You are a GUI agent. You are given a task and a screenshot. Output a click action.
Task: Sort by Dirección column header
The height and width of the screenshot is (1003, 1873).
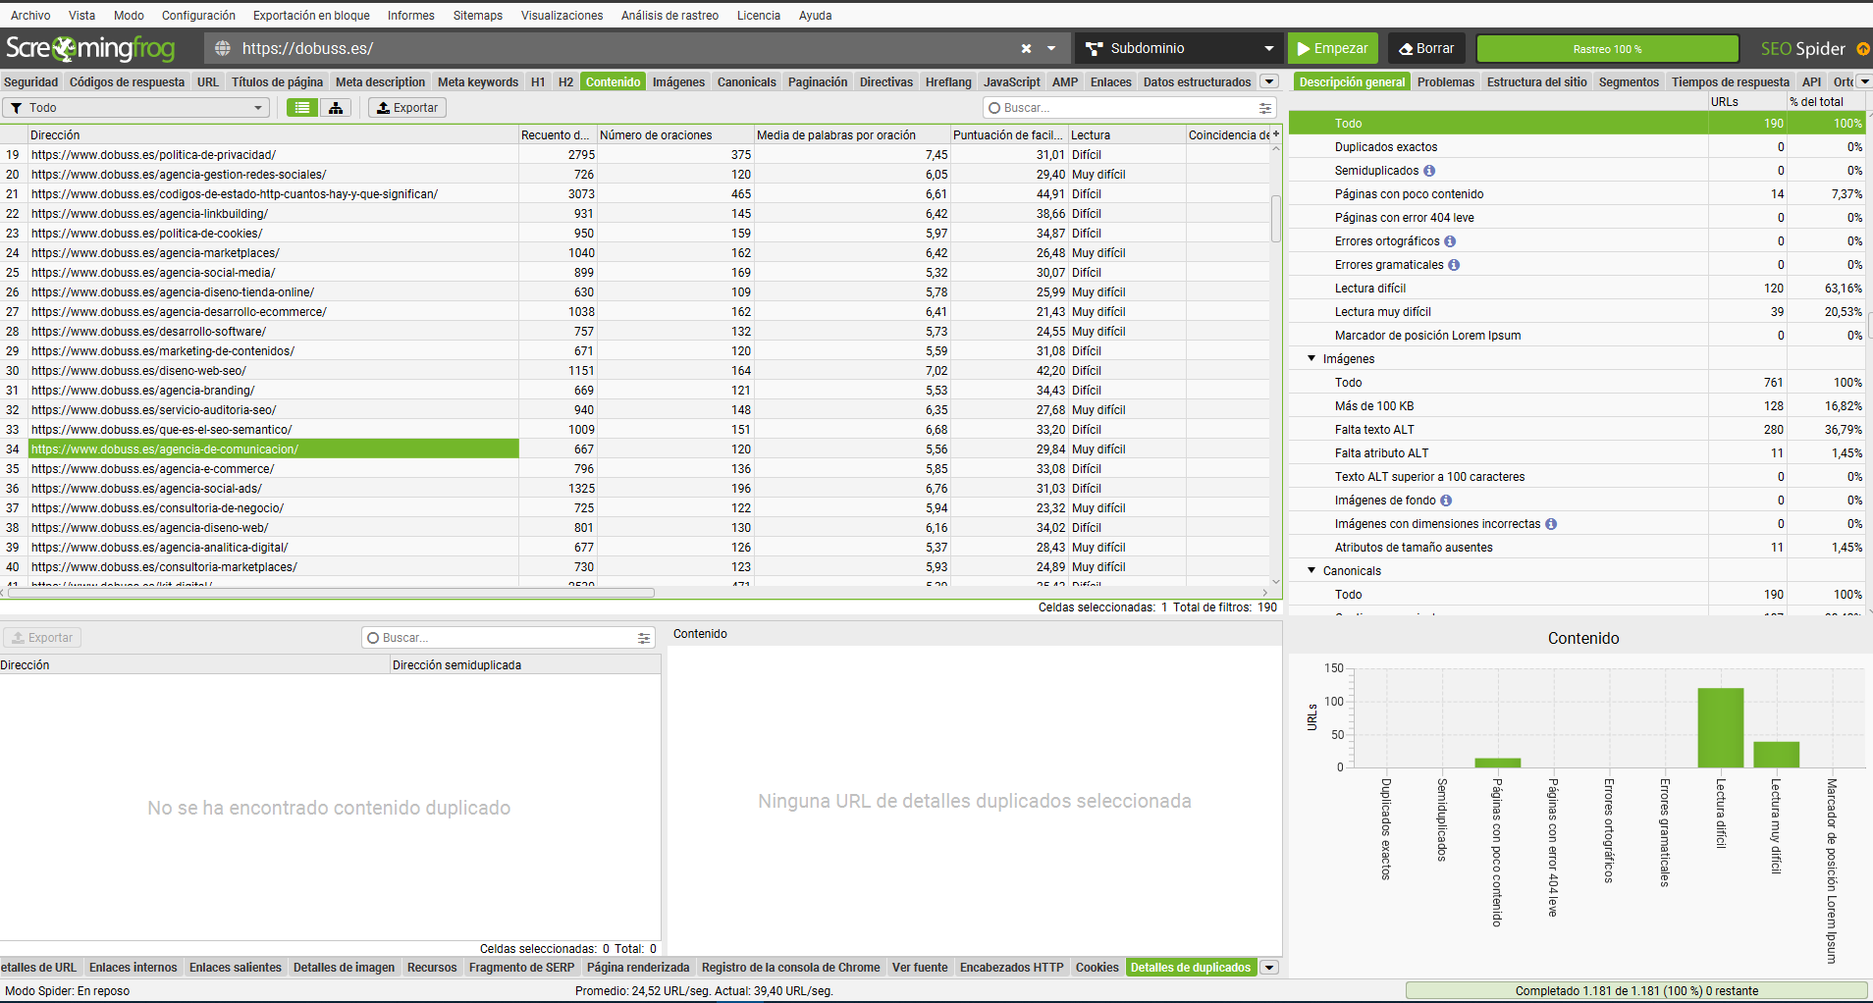273,134
